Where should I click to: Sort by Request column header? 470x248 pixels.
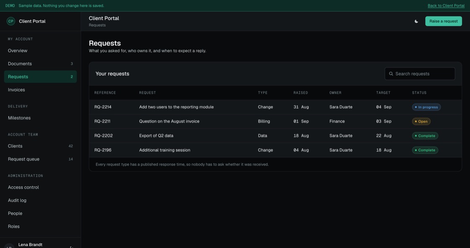[x=147, y=93]
